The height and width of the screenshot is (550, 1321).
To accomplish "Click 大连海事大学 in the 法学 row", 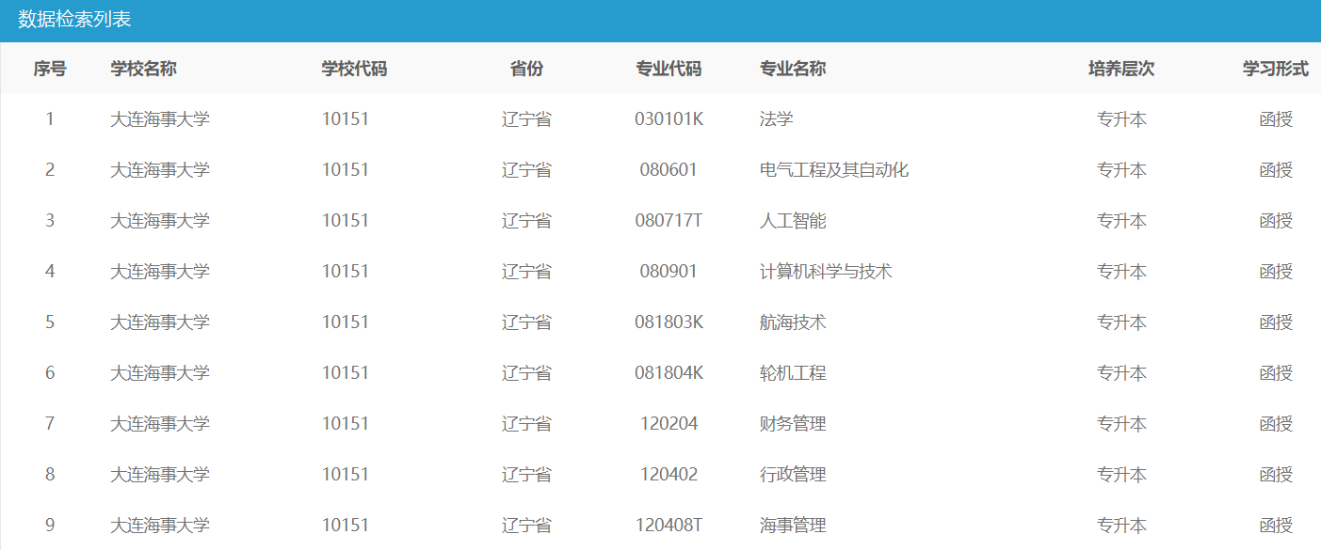I will pos(160,119).
